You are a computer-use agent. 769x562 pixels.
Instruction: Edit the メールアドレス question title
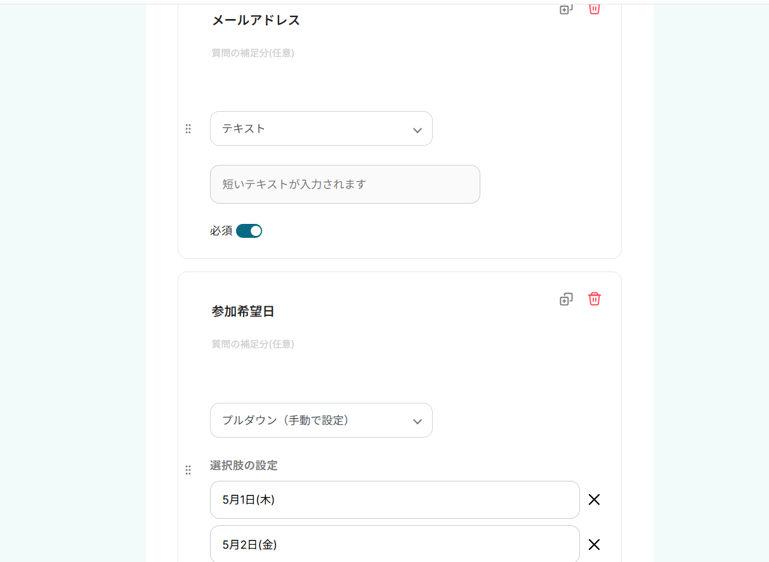tap(256, 20)
